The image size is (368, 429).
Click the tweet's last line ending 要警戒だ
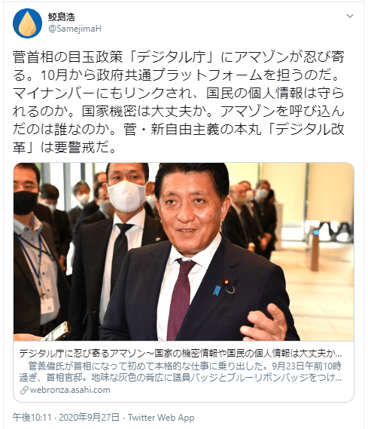[65, 148]
